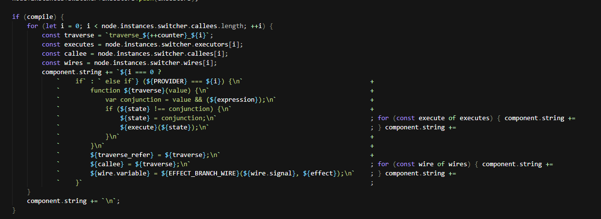Click the final component.string newline statement

[73, 201]
